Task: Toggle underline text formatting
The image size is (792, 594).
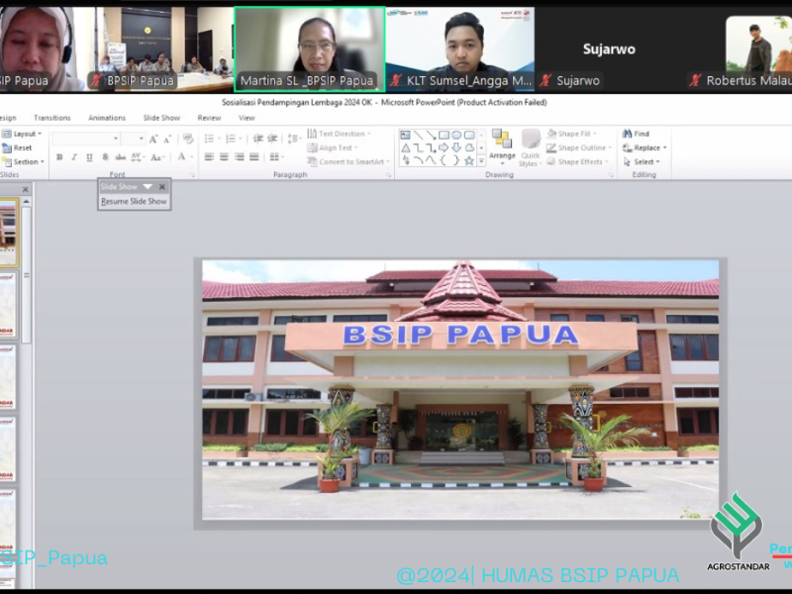Action: pos(88,157)
